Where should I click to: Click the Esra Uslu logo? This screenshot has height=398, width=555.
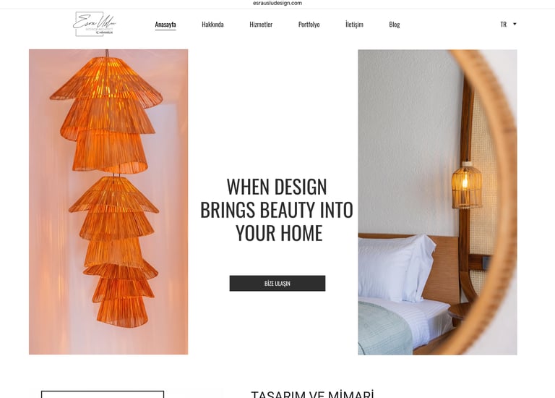coord(94,24)
